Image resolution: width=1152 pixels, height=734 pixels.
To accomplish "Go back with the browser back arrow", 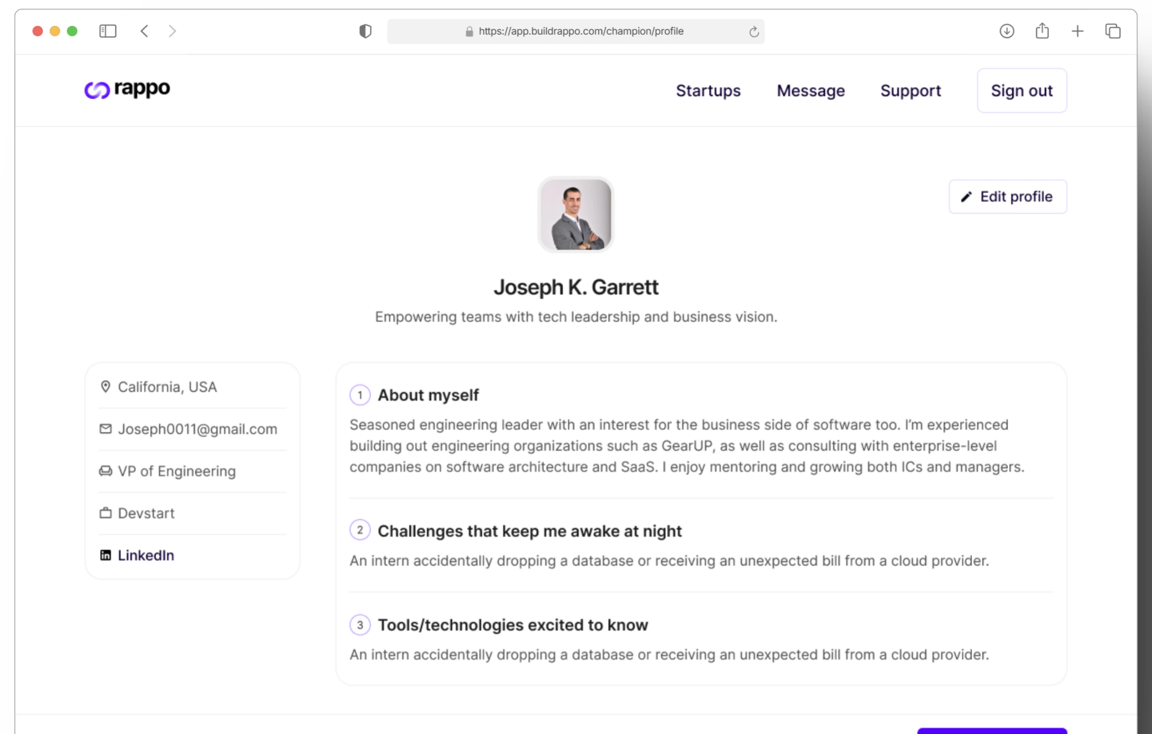I will [144, 31].
